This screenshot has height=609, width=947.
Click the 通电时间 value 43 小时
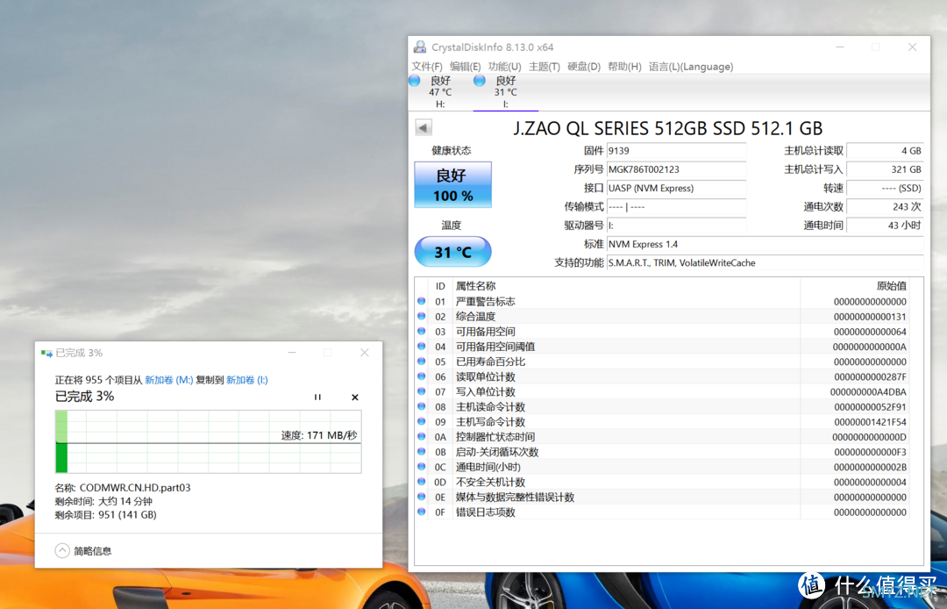point(886,226)
